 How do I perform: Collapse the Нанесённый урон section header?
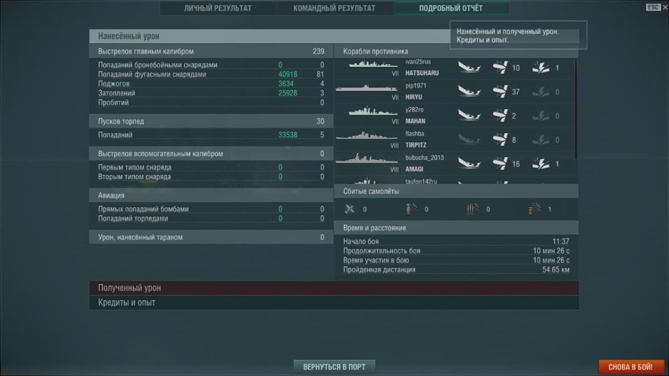[268, 36]
